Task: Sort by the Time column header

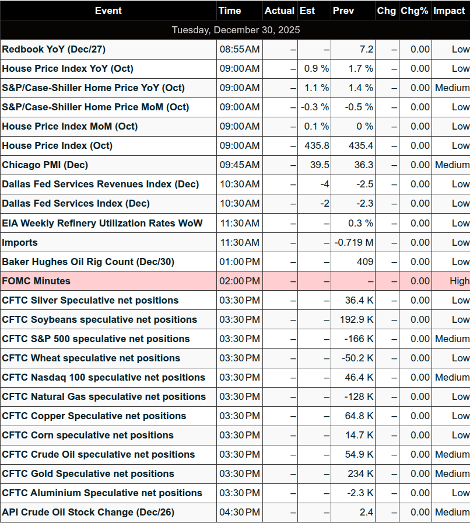Action: 230,11
